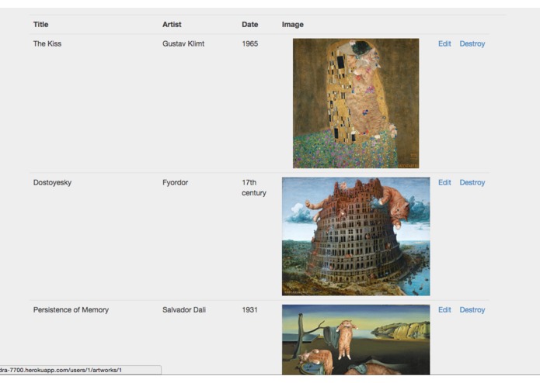Open the Dali melting clocks image
The width and height of the screenshot is (540, 383).
(356, 340)
